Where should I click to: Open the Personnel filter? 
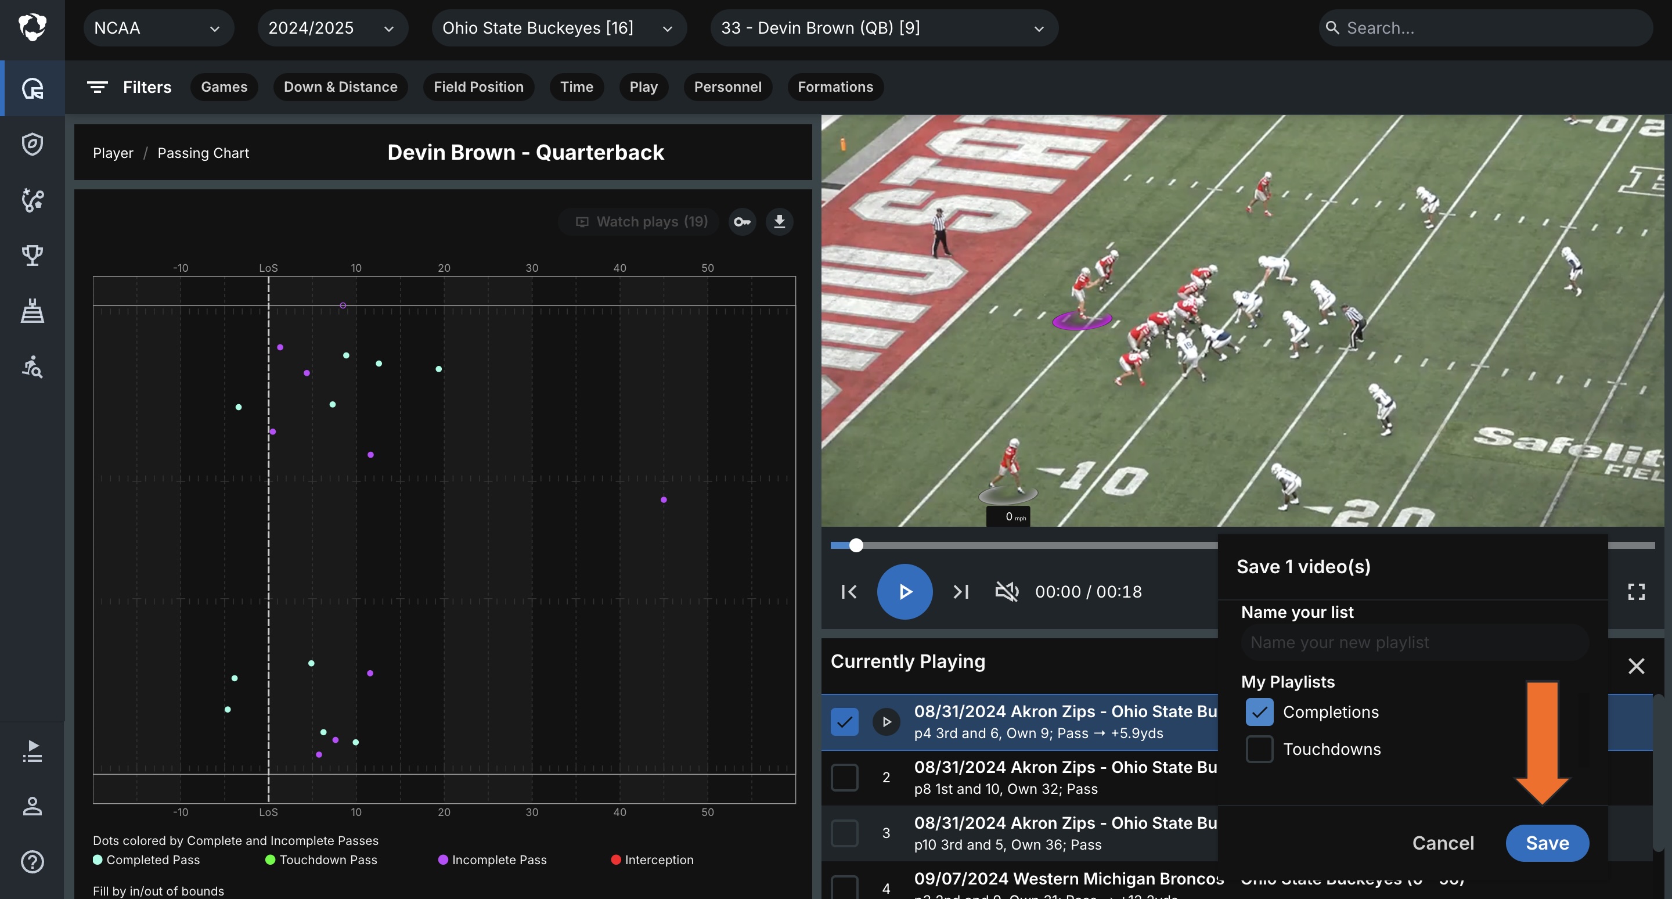click(727, 87)
